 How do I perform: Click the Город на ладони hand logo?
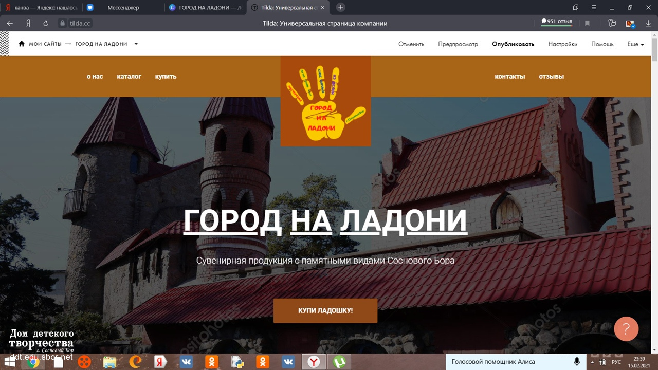coord(325,101)
